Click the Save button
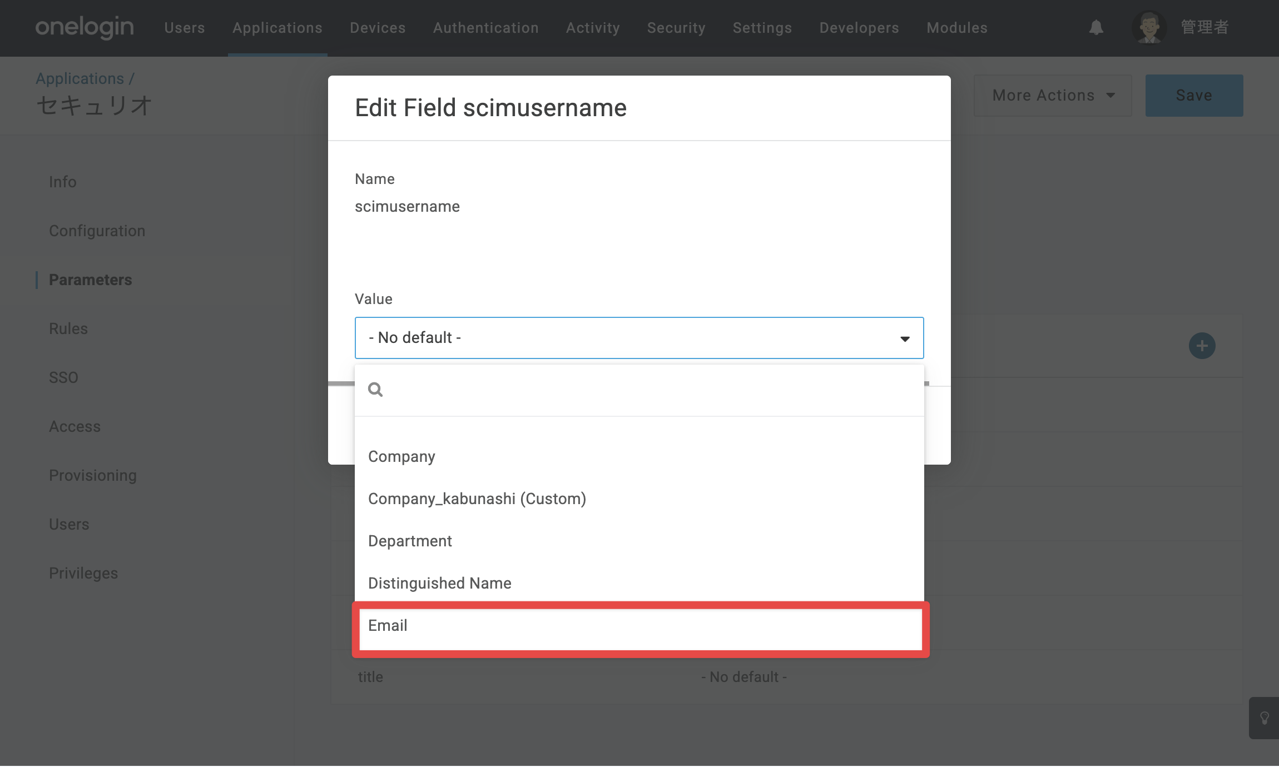The image size is (1279, 767). 1194,96
